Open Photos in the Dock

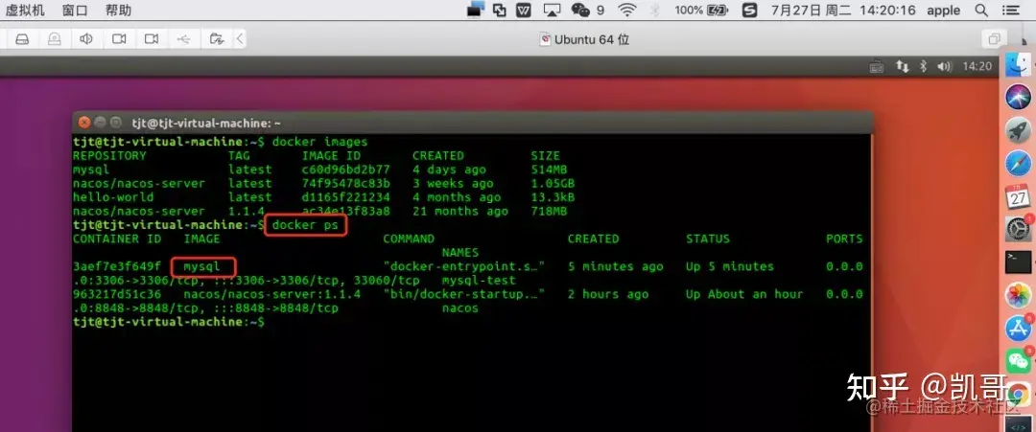click(x=1018, y=295)
